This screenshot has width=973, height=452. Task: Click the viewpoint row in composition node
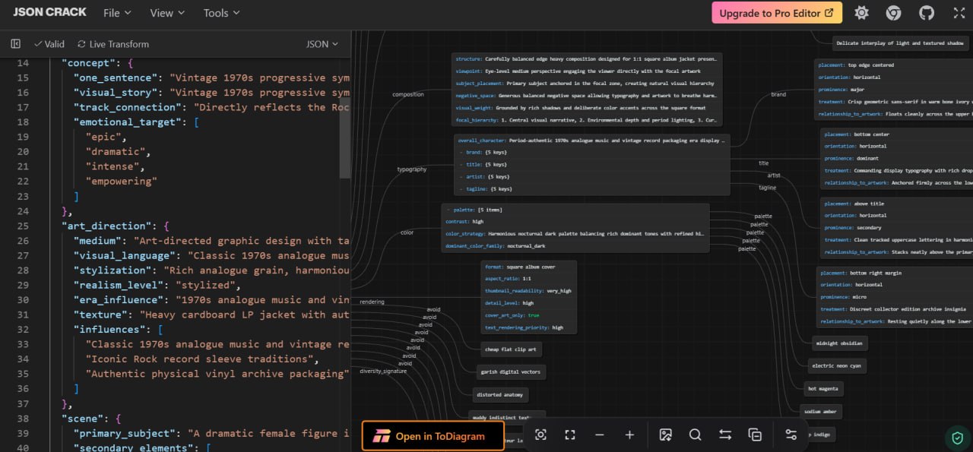[587, 71]
